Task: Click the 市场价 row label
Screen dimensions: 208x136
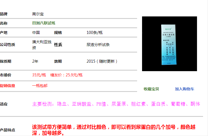Action: coord(5,75)
